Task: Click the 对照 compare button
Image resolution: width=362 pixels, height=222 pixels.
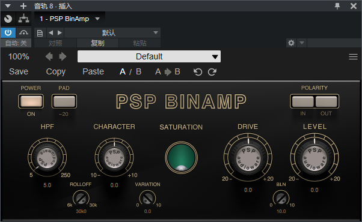Action: tap(55, 43)
